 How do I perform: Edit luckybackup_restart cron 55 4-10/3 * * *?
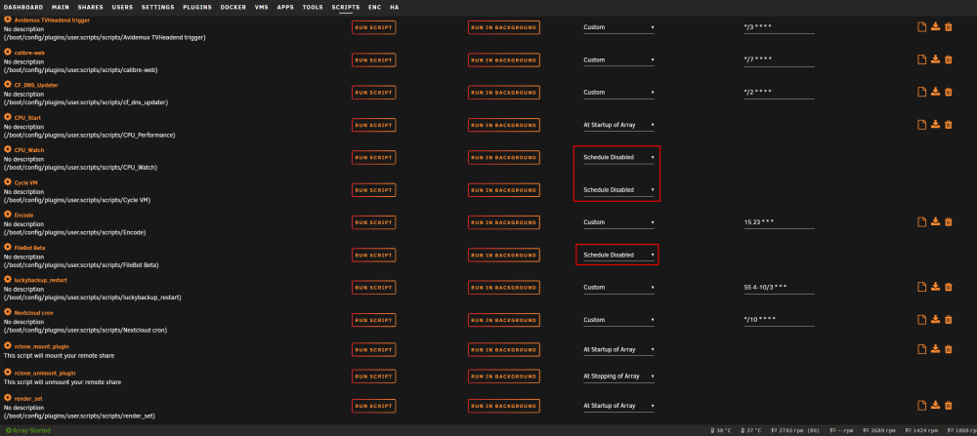point(779,288)
